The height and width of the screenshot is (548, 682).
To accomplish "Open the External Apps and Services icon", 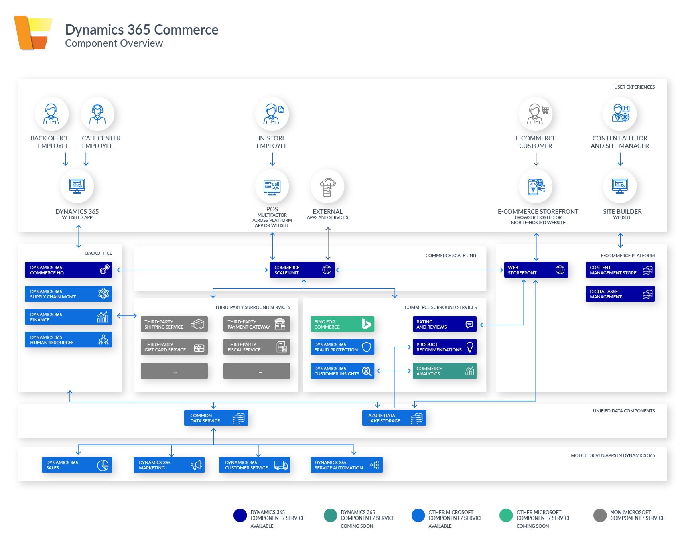I will point(327,187).
